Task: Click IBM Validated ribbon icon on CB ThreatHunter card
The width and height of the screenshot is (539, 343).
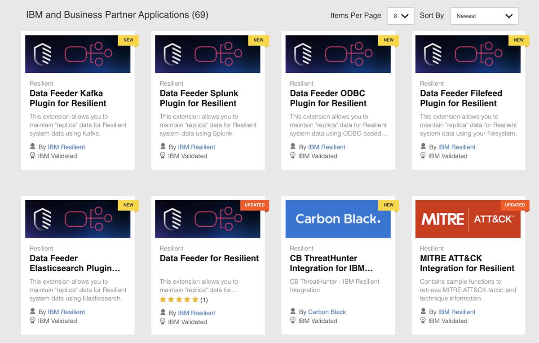Action: (293, 321)
